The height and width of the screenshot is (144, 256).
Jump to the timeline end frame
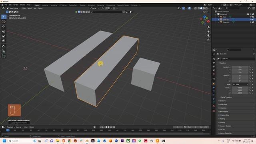coord(114,127)
